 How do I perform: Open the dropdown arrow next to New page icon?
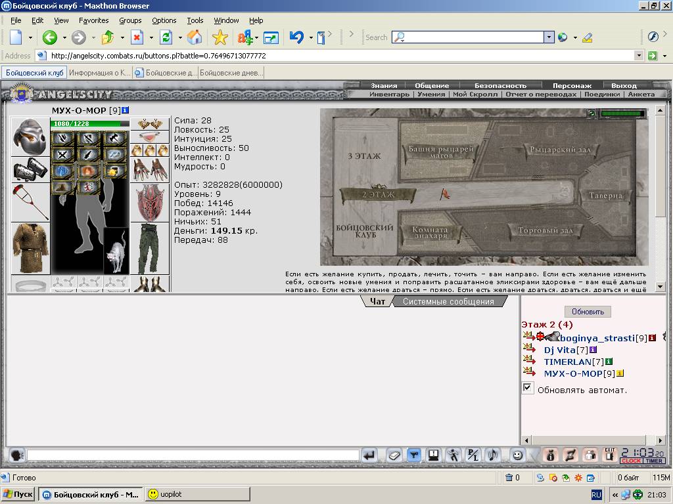(x=30, y=38)
